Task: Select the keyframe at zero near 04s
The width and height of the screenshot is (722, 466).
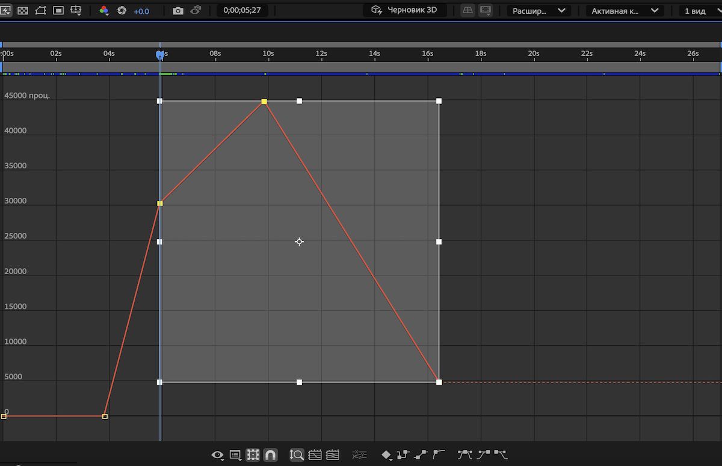Action: [105, 416]
